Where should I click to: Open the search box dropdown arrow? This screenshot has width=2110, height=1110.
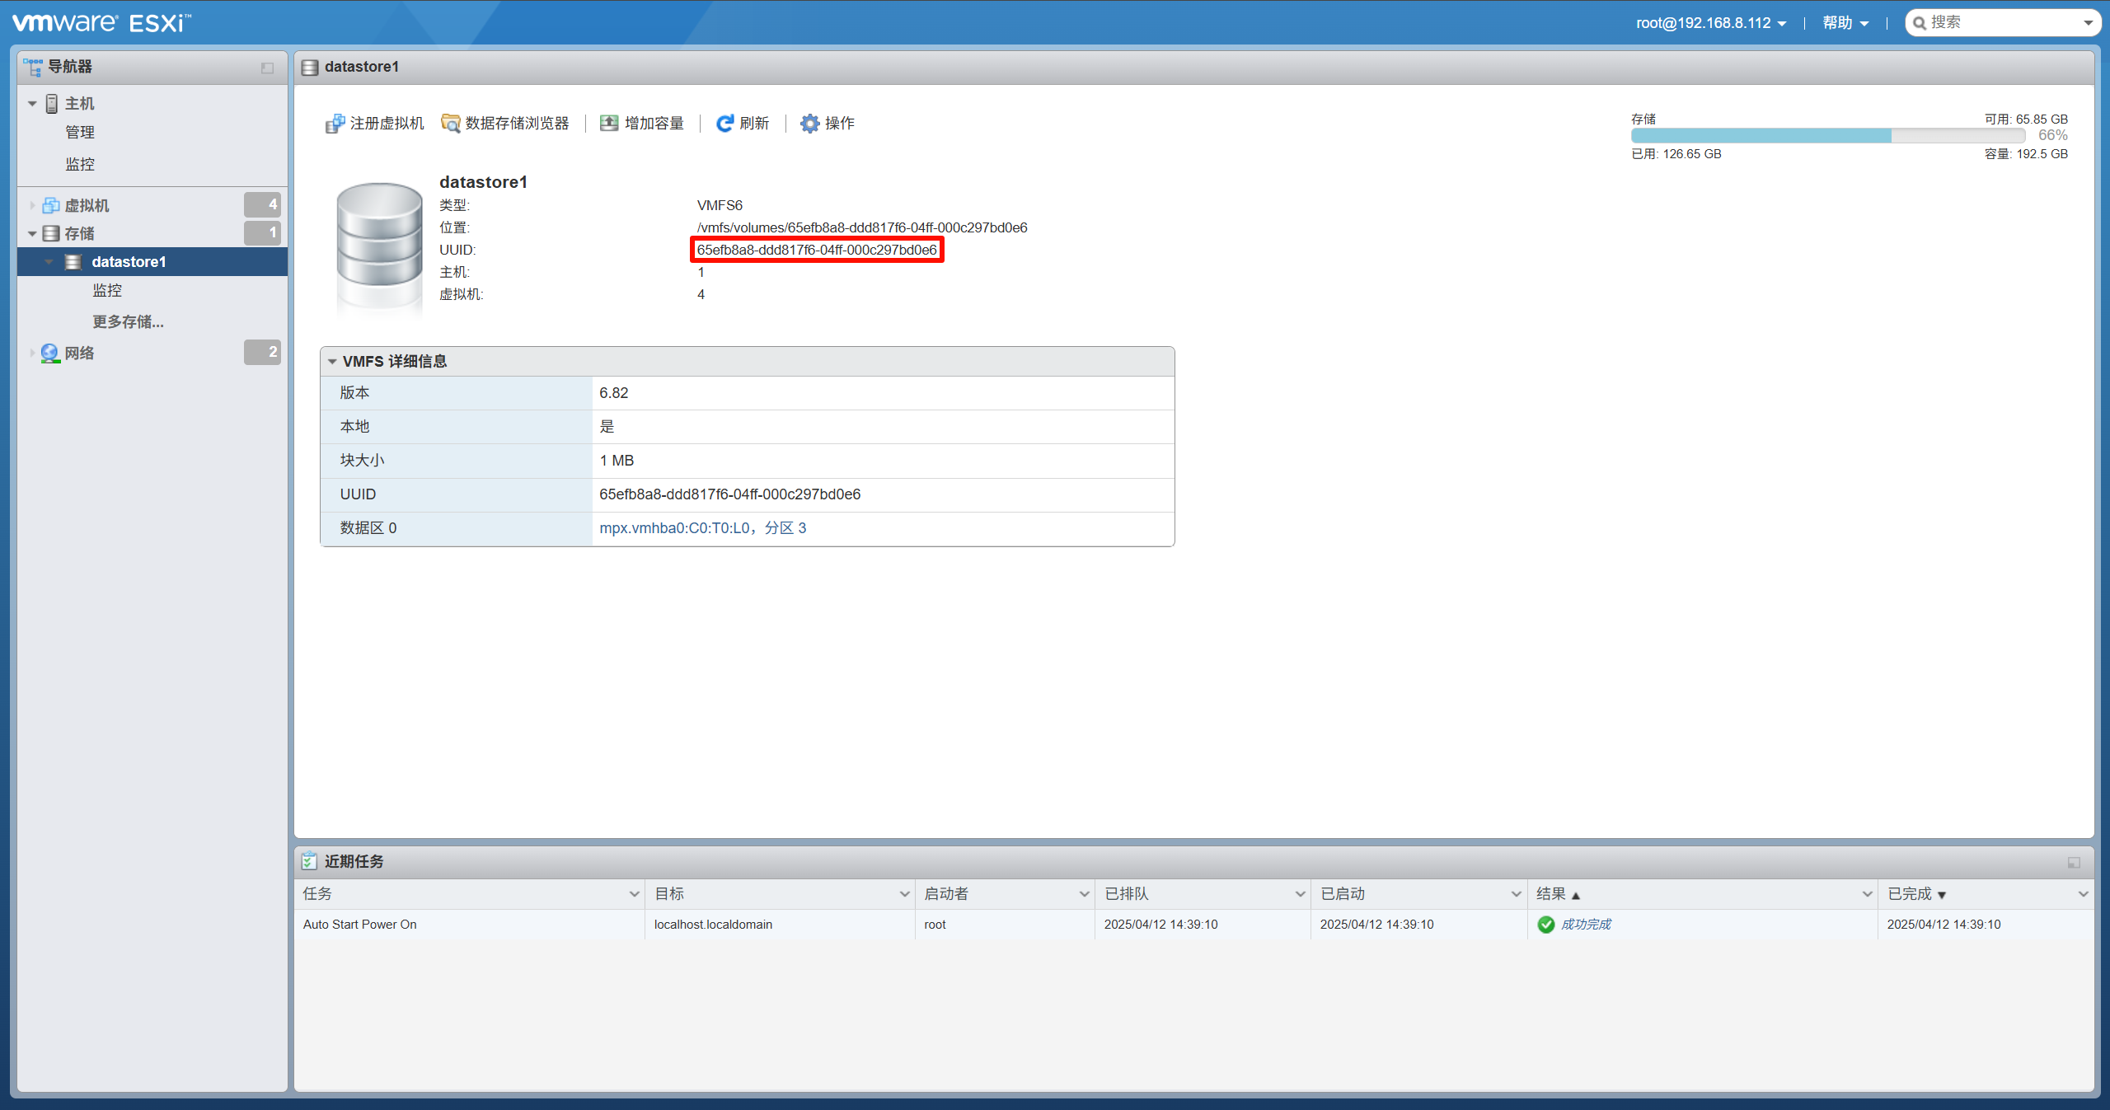(x=2088, y=23)
